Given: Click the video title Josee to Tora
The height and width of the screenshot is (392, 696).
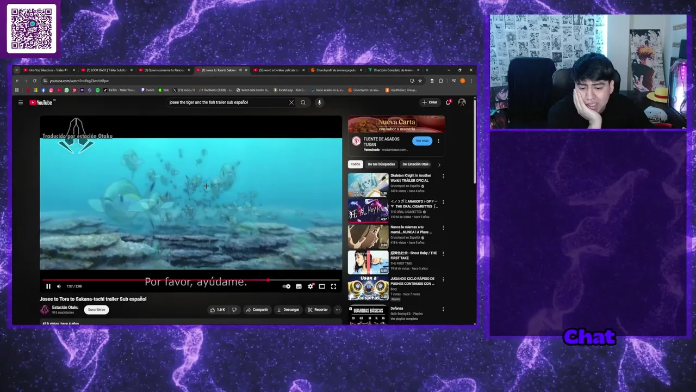Looking at the screenshot, I should point(93,299).
